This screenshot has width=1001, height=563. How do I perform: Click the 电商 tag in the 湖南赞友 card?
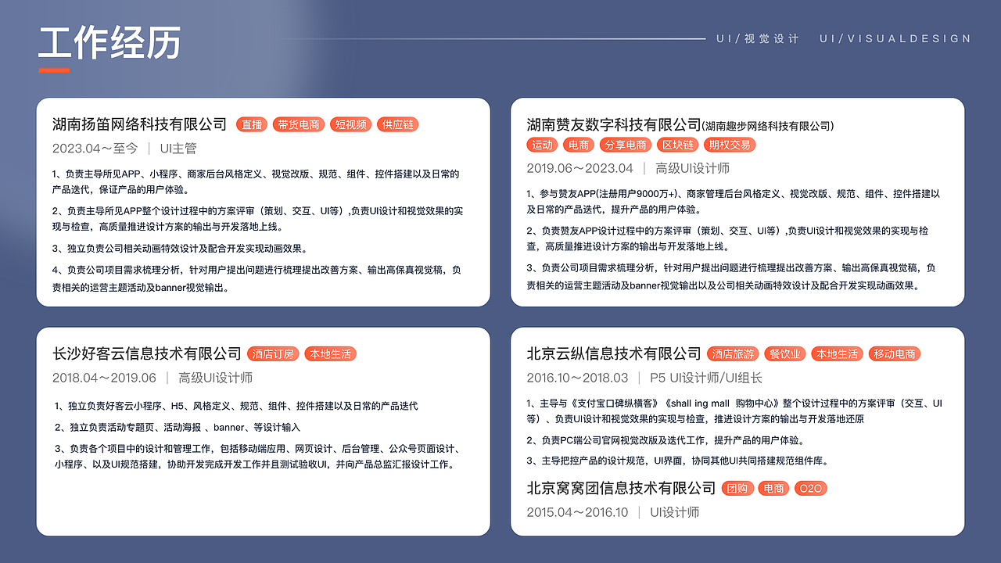[x=579, y=145]
